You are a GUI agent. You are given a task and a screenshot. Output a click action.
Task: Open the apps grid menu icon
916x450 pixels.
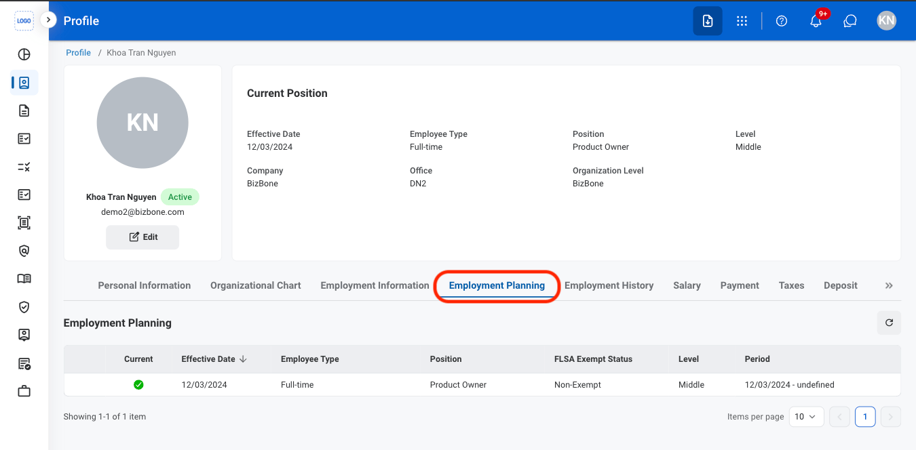(742, 21)
